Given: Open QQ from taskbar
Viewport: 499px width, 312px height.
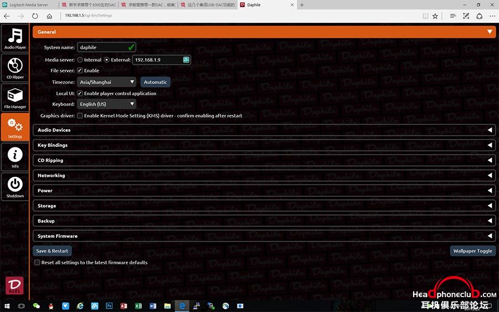Looking at the screenshot, I should pos(51,306).
